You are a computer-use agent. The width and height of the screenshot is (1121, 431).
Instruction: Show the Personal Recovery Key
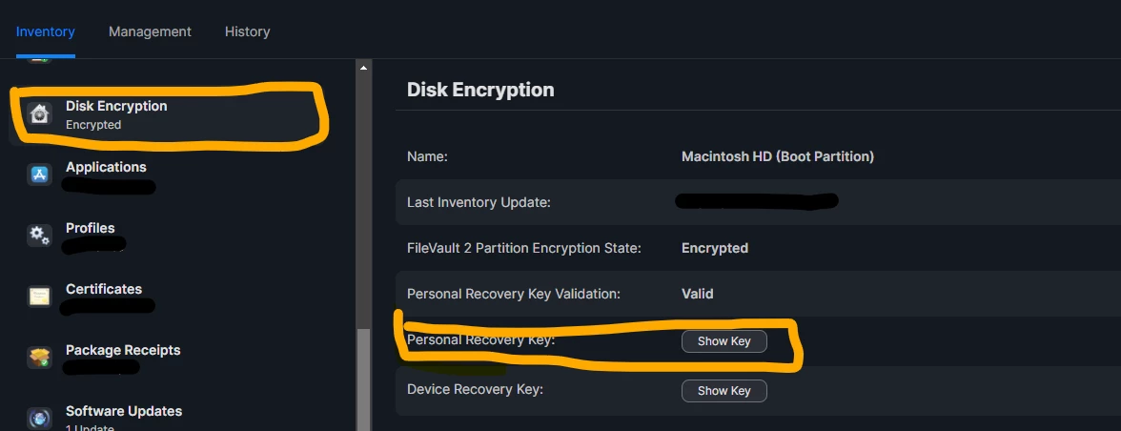point(724,341)
